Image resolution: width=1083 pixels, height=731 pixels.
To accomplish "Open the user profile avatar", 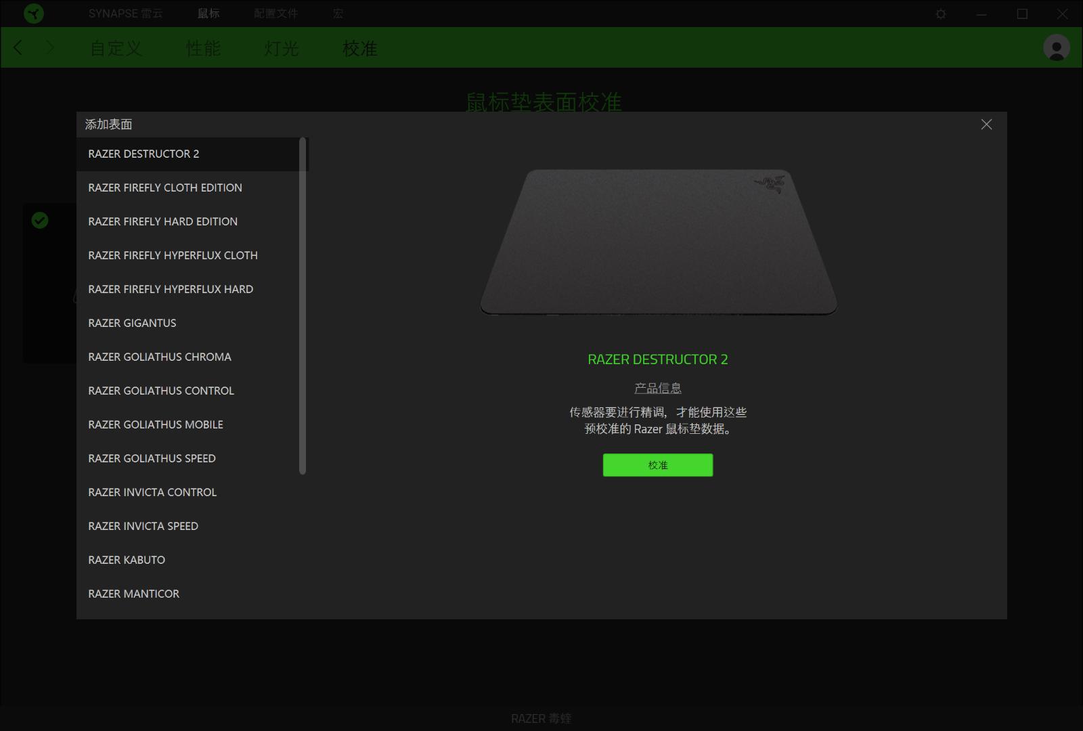I will (1057, 47).
